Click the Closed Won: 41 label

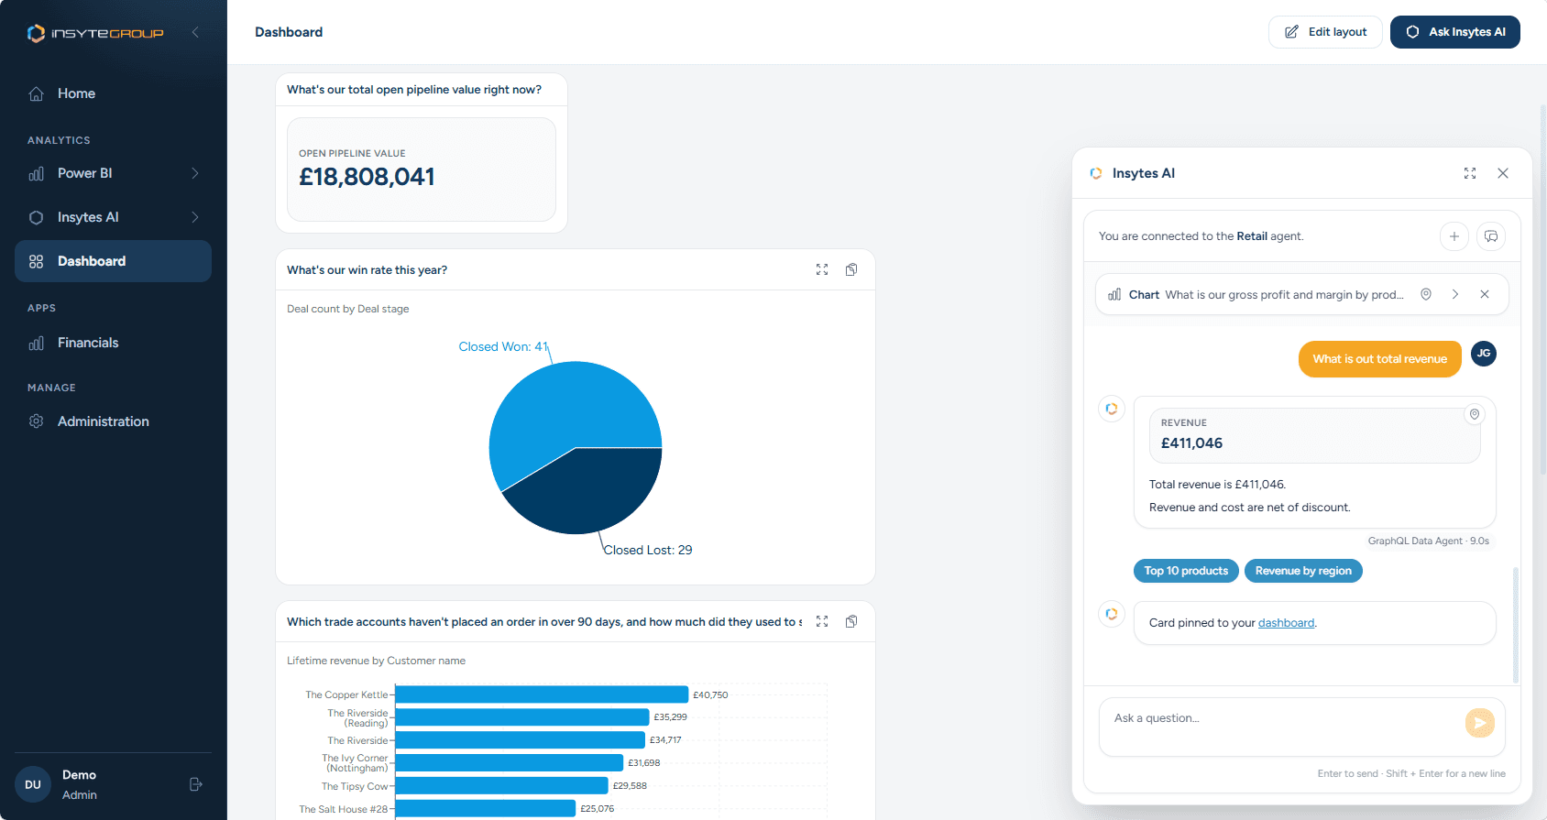point(503,346)
